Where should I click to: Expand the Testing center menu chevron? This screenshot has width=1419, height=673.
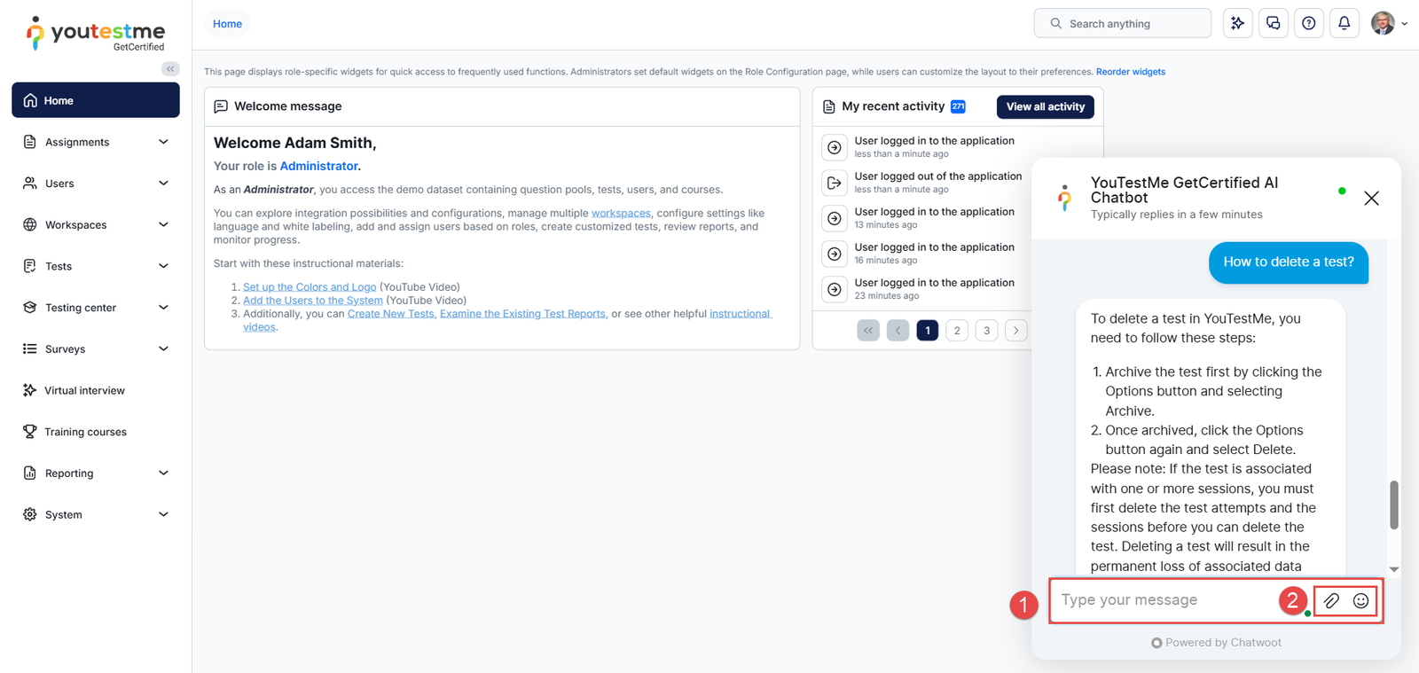click(163, 308)
